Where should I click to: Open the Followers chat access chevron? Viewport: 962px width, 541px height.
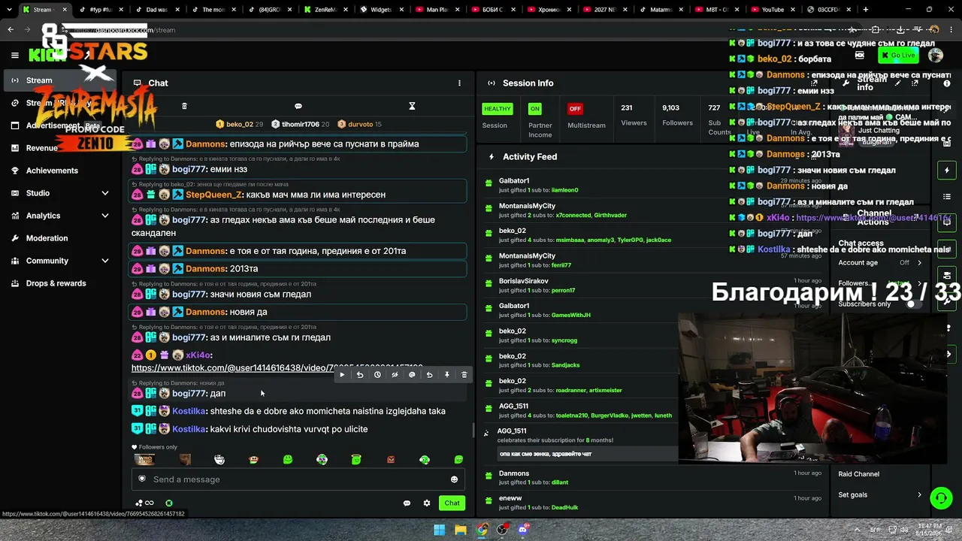919,283
